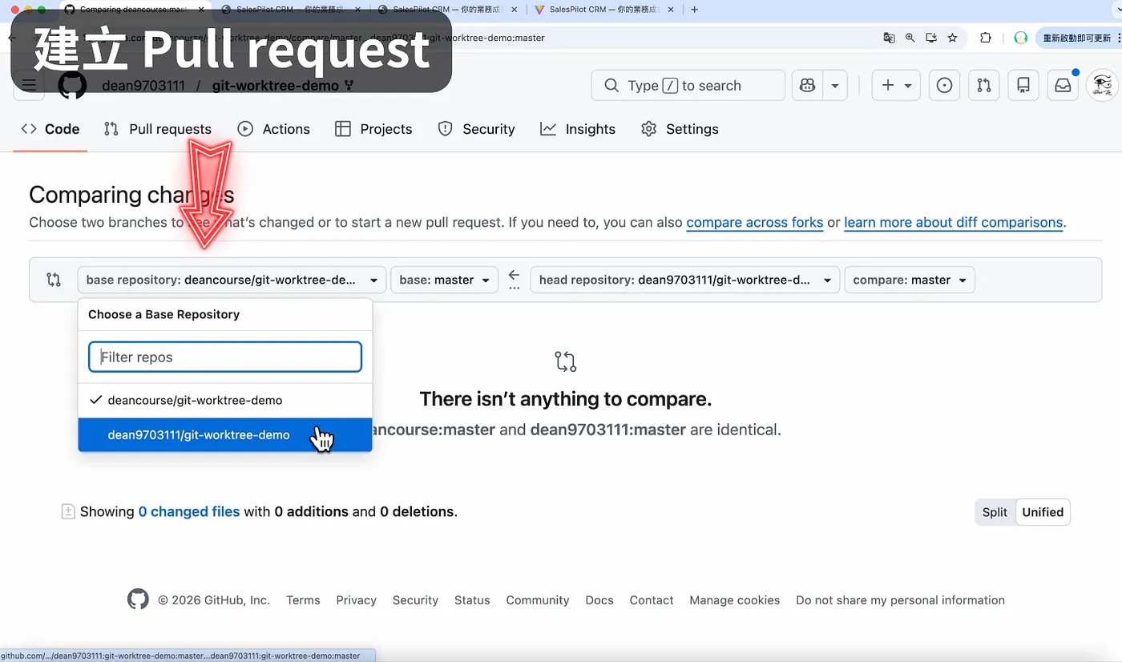The height and width of the screenshot is (662, 1122).
Task: Select dean9703111/git-worktree-demo as base repository
Action: click(x=225, y=435)
